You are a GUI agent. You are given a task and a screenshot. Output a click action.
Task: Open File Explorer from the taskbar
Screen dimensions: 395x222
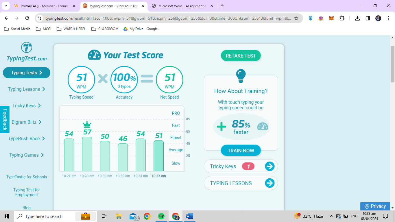pyautogui.click(x=119, y=216)
